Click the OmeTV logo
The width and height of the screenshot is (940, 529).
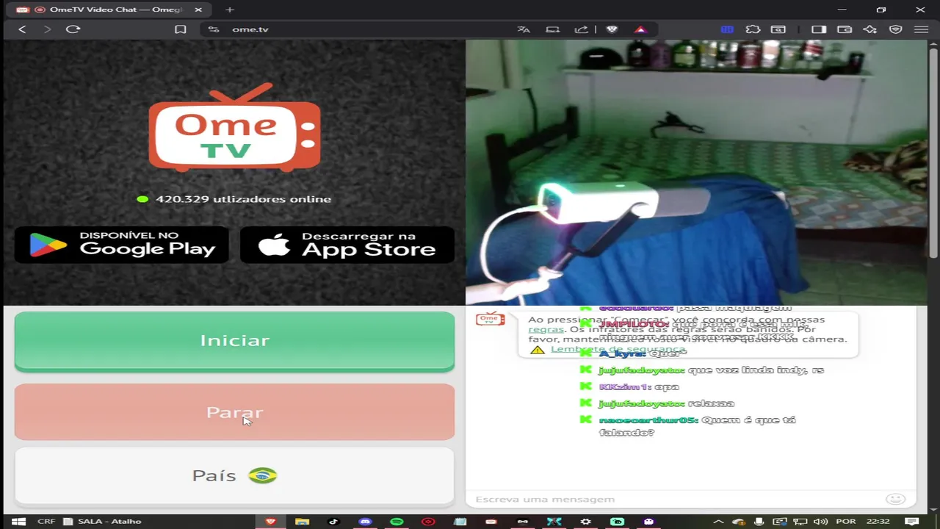click(234, 127)
